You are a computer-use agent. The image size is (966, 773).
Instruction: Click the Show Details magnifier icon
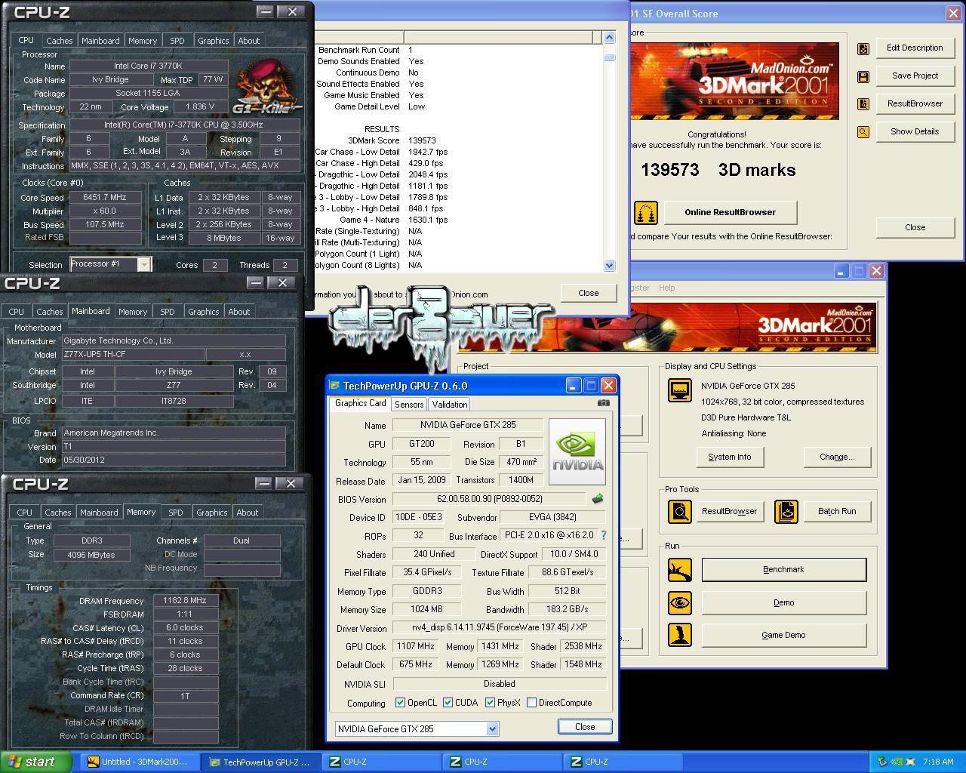tap(863, 132)
